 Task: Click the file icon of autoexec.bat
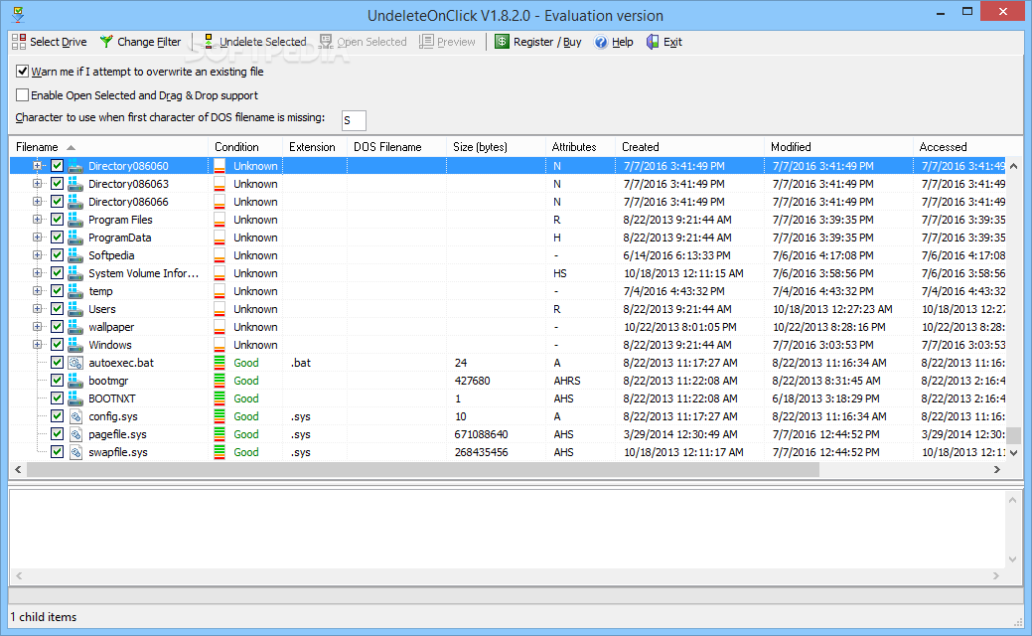click(x=75, y=363)
